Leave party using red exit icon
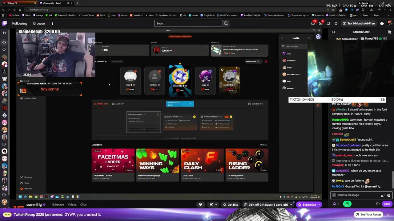This screenshot has height=221, width=394. (x=266, y=61)
